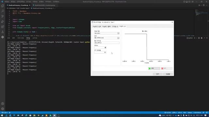The height and width of the screenshot is (117, 209).
Task: Click the CRLF line-ending indicator in the status bar
Action: click(x=185, y=113)
